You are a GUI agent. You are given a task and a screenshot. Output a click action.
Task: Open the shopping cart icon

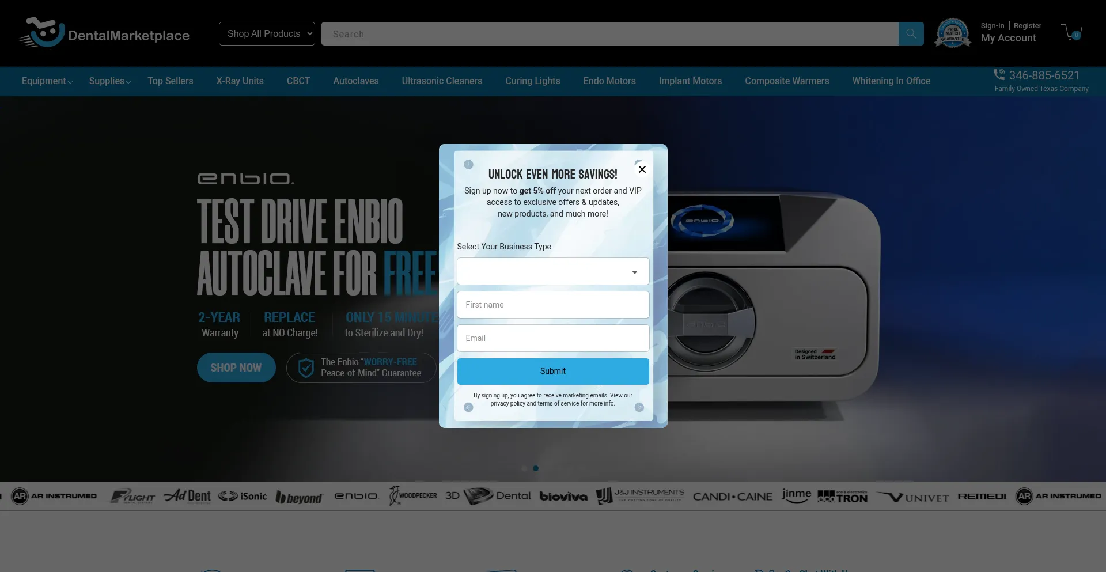pos(1071,32)
